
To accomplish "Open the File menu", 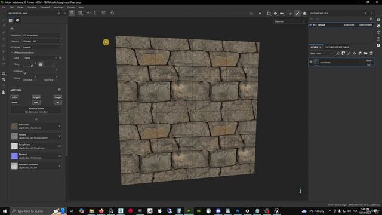I will [4, 7].
